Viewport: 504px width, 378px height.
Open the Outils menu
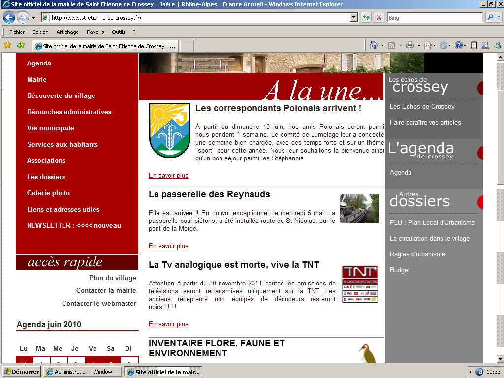(x=119, y=32)
